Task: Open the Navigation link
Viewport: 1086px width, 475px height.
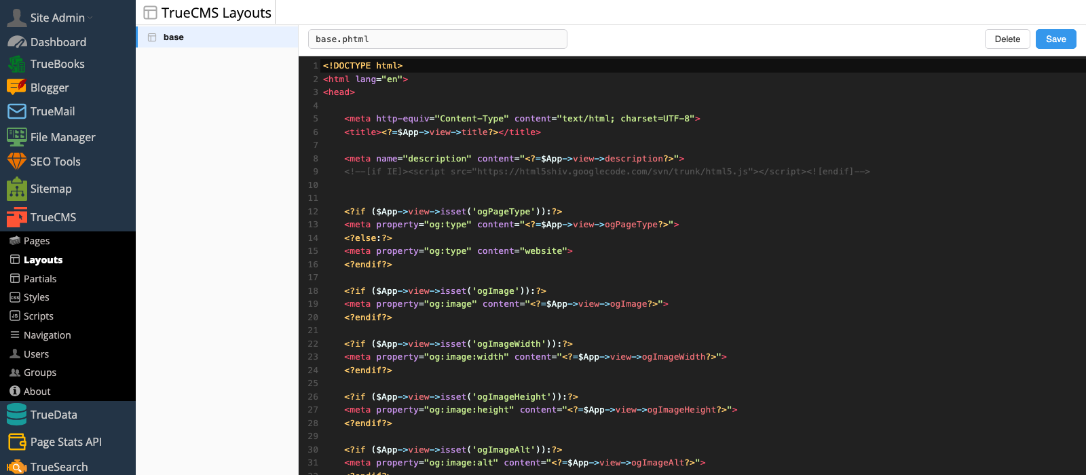Action: [48, 335]
